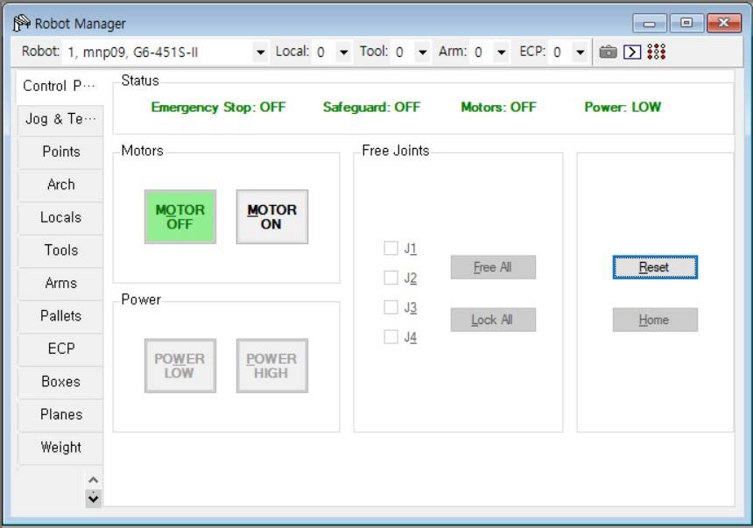This screenshot has width=753, height=528.
Task: Click the MOTOR ON button
Action: (271, 216)
